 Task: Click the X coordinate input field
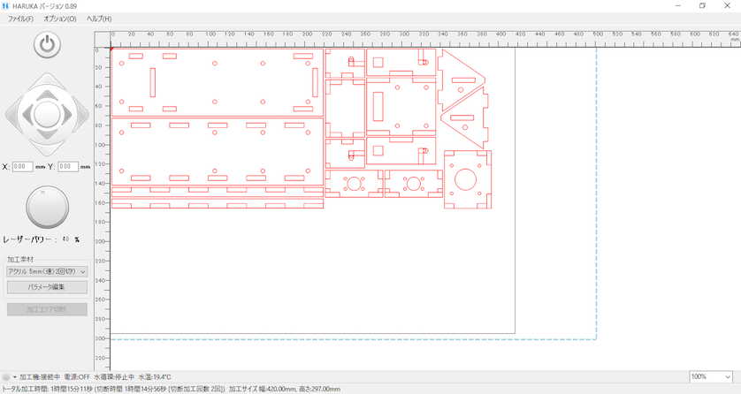[x=22, y=166]
